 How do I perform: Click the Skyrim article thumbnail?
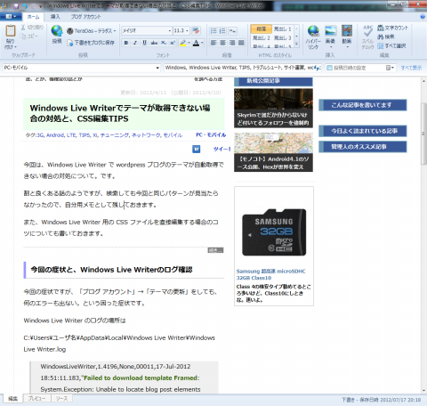[x=273, y=108]
